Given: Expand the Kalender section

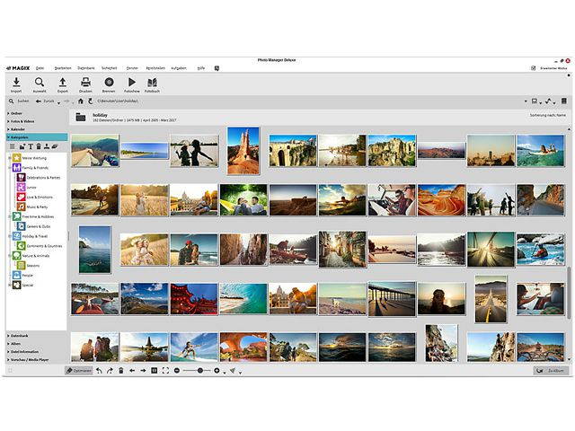Looking at the screenshot, I should (x=37, y=129).
